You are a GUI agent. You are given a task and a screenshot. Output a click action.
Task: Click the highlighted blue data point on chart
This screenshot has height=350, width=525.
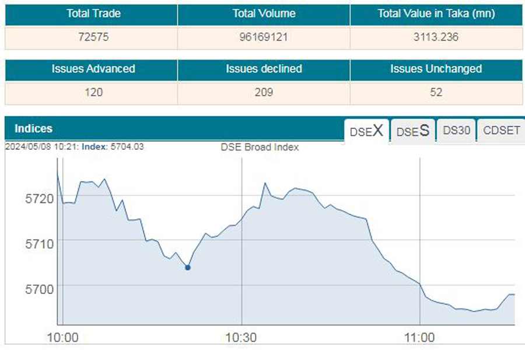coord(188,267)
